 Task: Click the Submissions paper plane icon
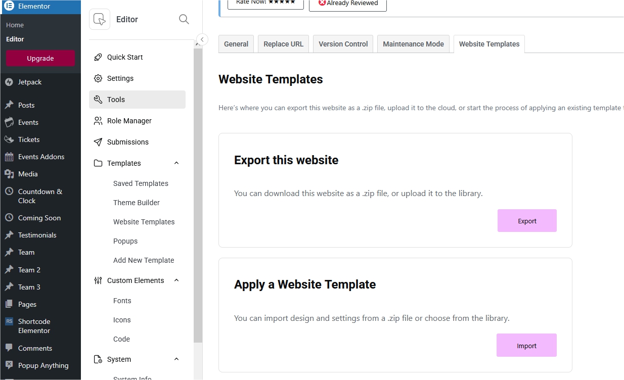pos(98,142)
